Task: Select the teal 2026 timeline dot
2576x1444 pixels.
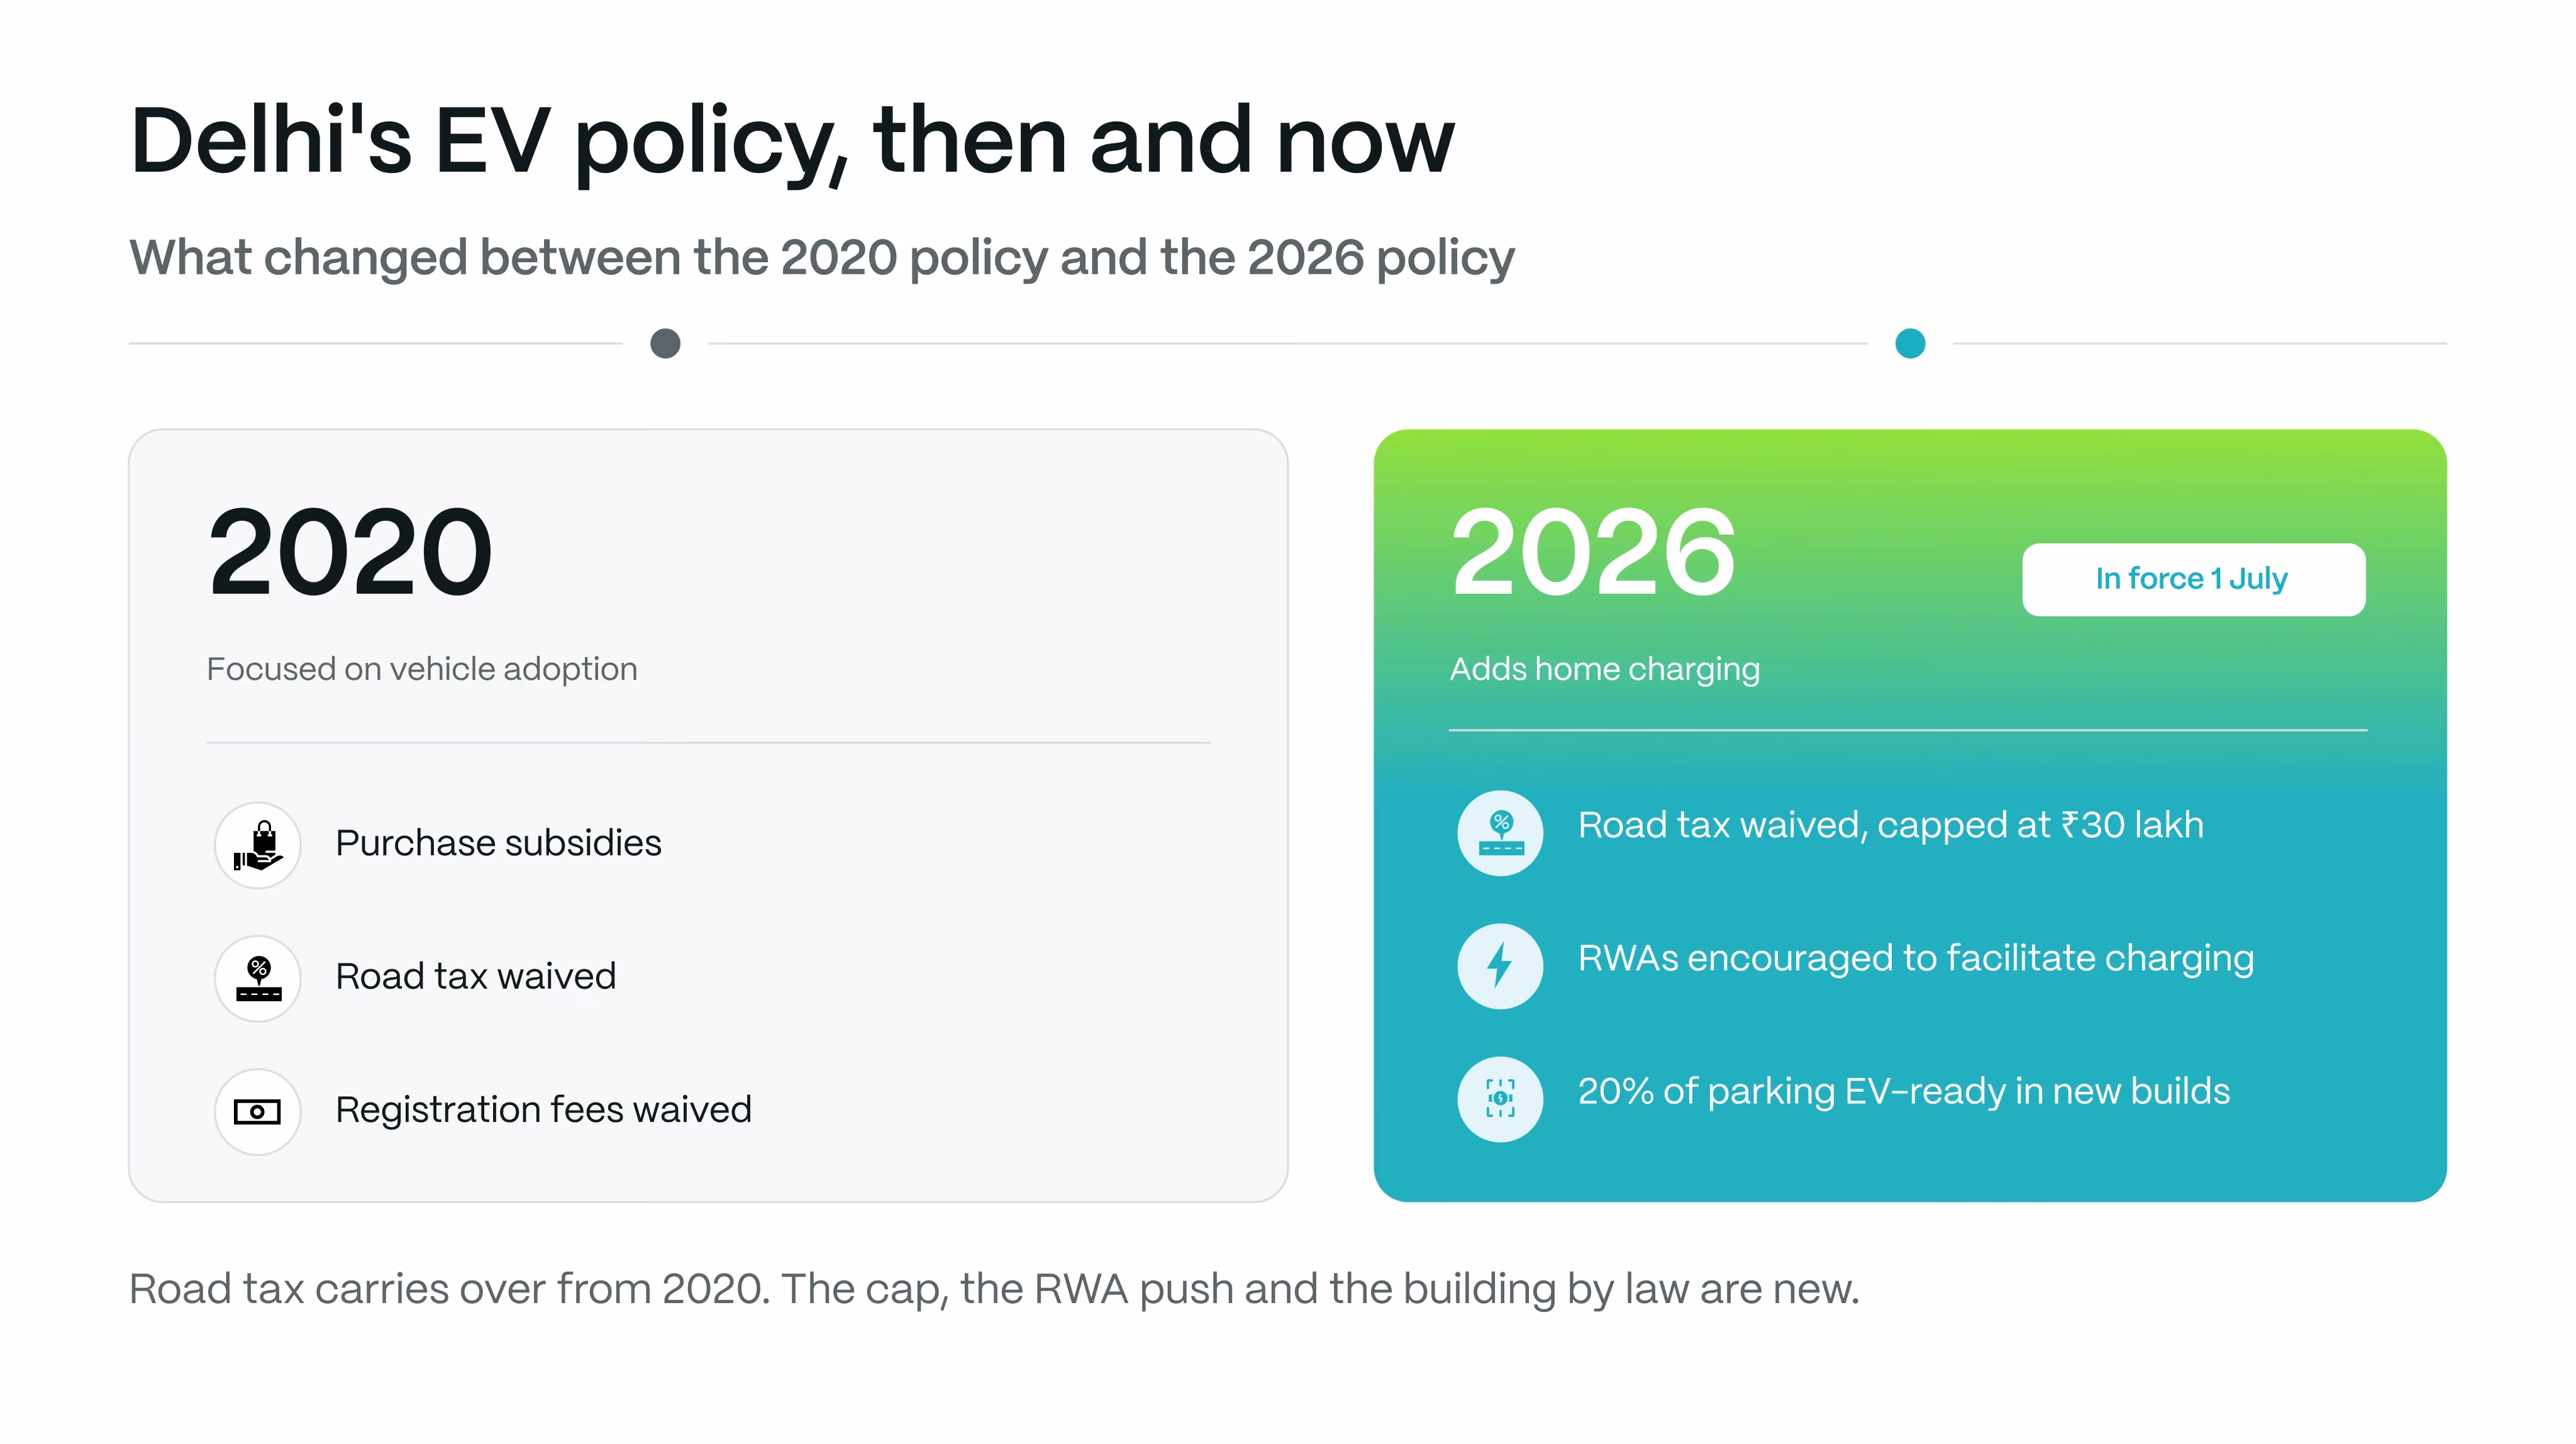Action: point(1910,343)
